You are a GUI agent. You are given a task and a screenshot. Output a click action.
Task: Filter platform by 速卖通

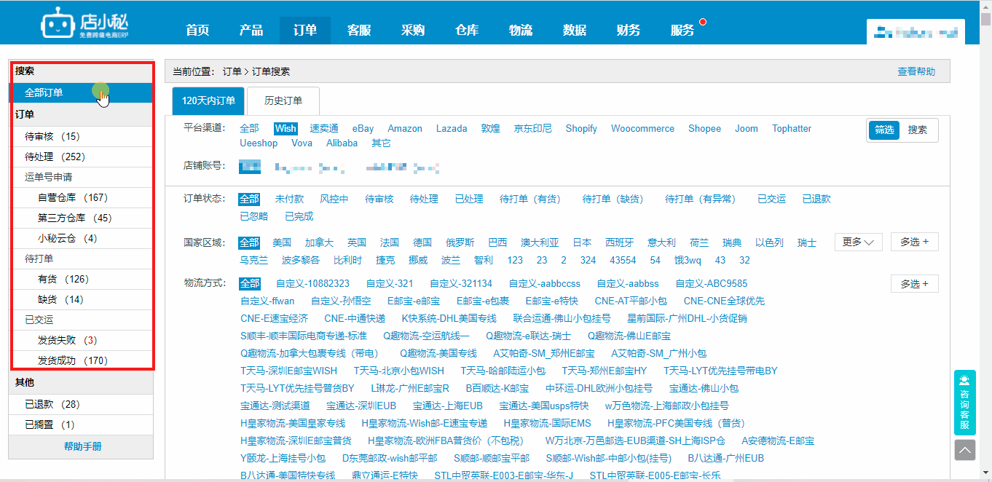click(324, 128)
